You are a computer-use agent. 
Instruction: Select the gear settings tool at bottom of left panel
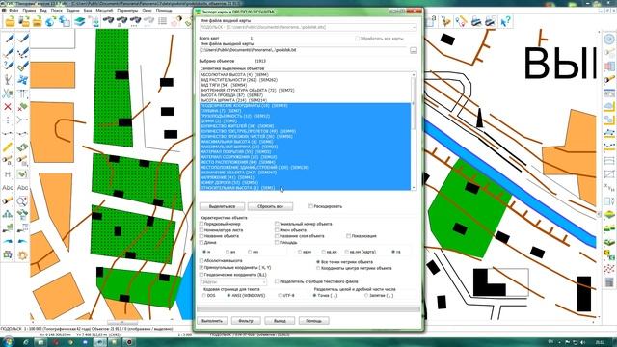[22, 254]
